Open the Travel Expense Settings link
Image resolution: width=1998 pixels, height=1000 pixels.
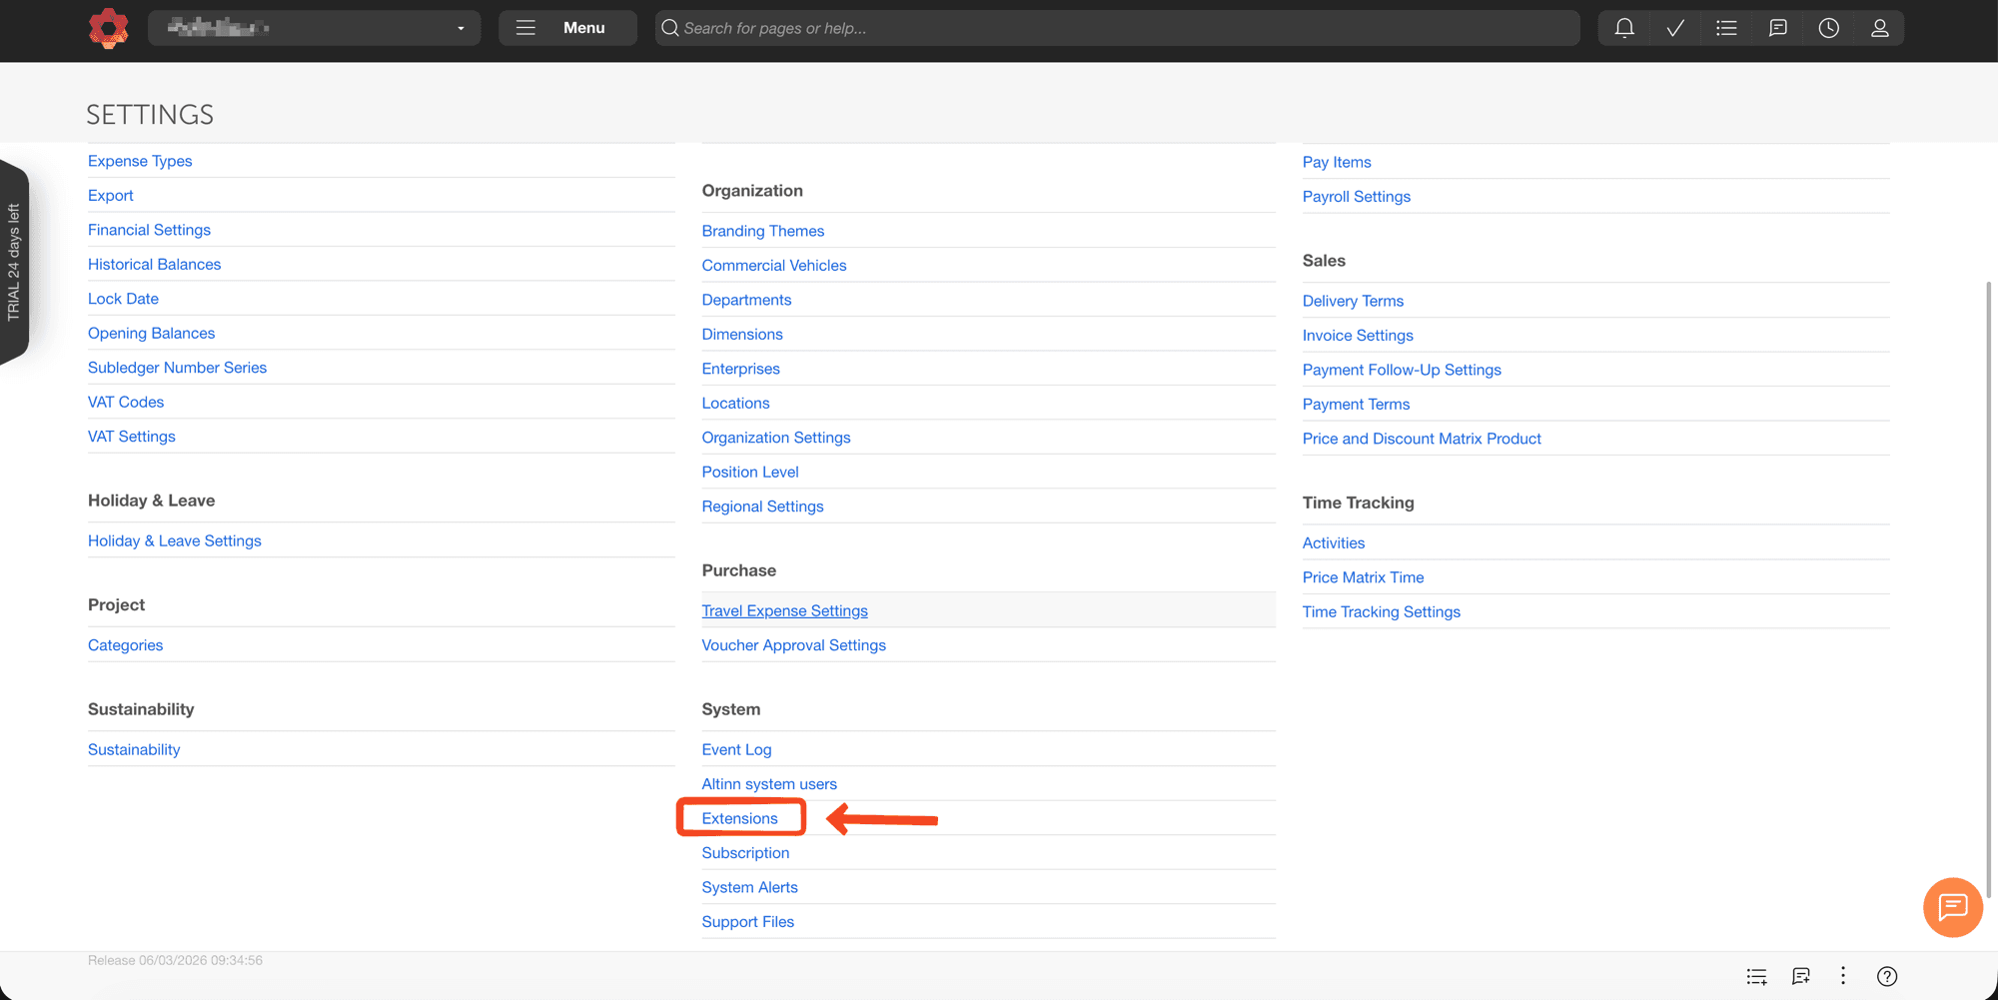point(784,610)
